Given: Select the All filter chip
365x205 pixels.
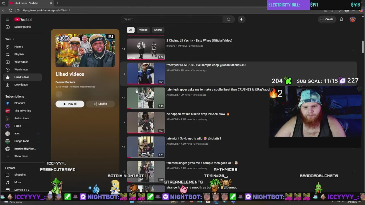Looking at the screenshot, I should (x=131, y=30).
